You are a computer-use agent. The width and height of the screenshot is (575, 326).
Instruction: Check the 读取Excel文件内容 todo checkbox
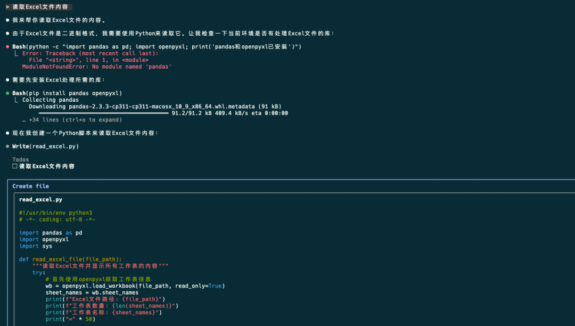(15, 166)
